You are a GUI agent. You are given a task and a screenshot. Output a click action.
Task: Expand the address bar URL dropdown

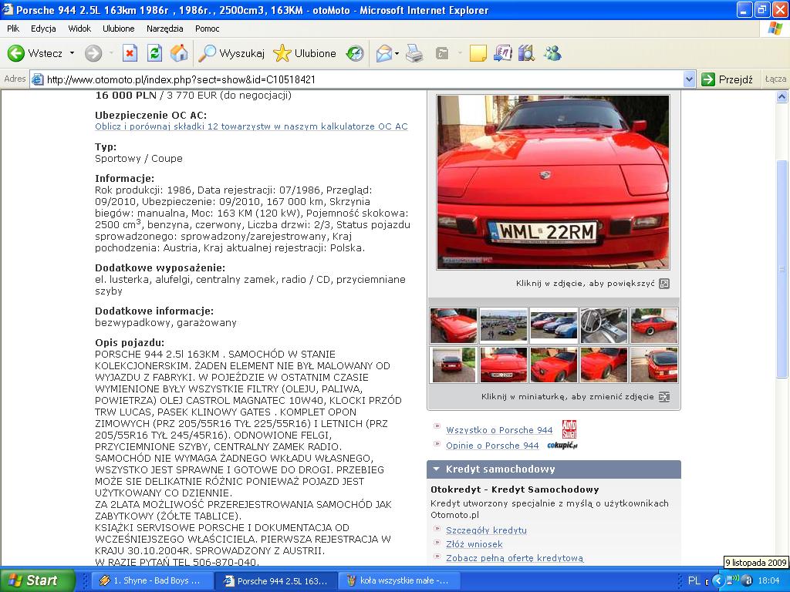point(689,79)
